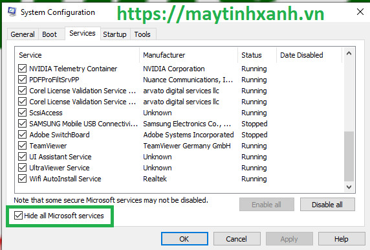Click the System Configuration title bar icon
This screenshot has width=370, height=250.
point(12,12)
